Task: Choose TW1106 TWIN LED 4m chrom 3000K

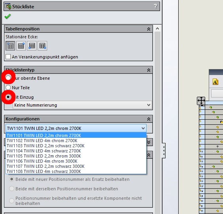Action: [x=76, y=161]
